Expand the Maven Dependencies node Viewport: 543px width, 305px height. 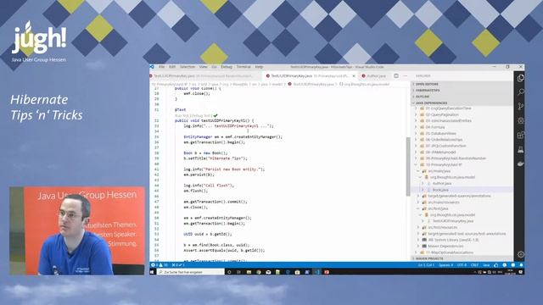(x=418, y=246)
